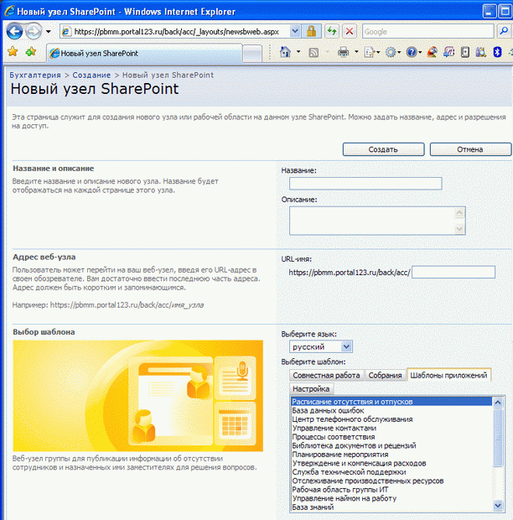Click the browser Forward arrow

coord(34,32)
